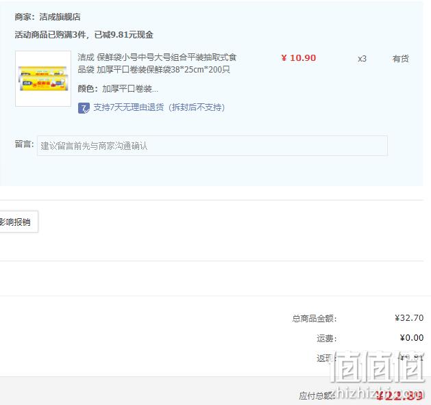
Task: Click the 7-day return badge icon
Action: point(84,108)
